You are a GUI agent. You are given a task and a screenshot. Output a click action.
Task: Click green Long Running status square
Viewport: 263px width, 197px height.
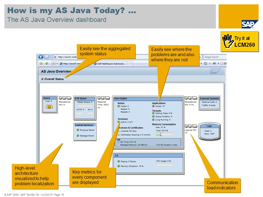click(153, 120)
